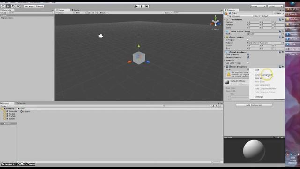Click the Cube name field

pyautogui.click(x=252, y=13)
